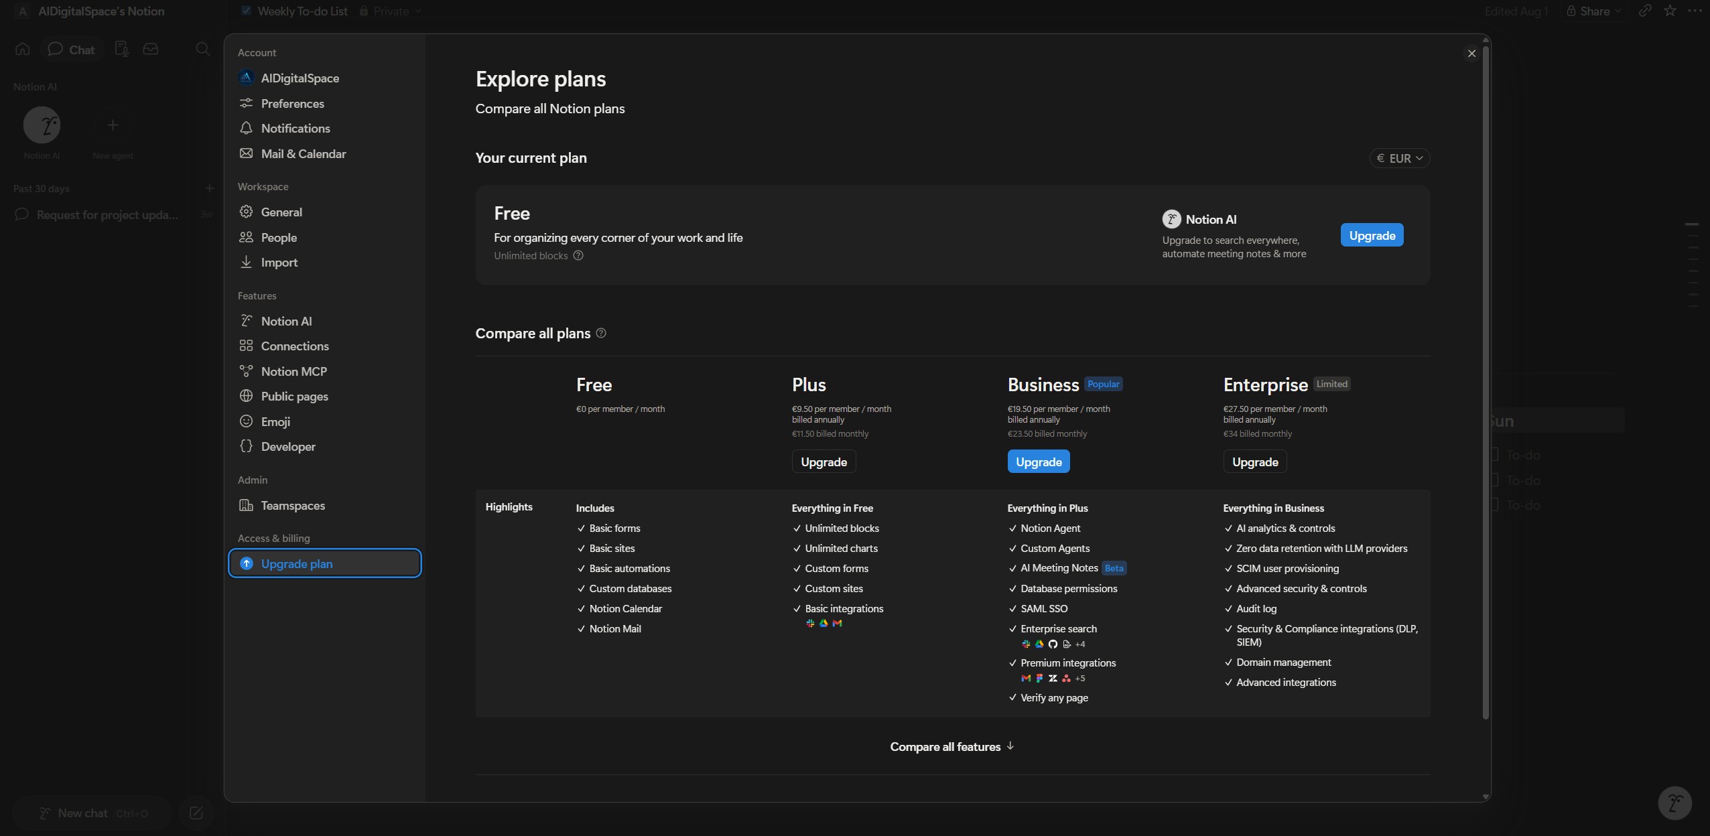Select Upgrade plan in sidebar
1710x836 pixels.
tap(324, 563)
